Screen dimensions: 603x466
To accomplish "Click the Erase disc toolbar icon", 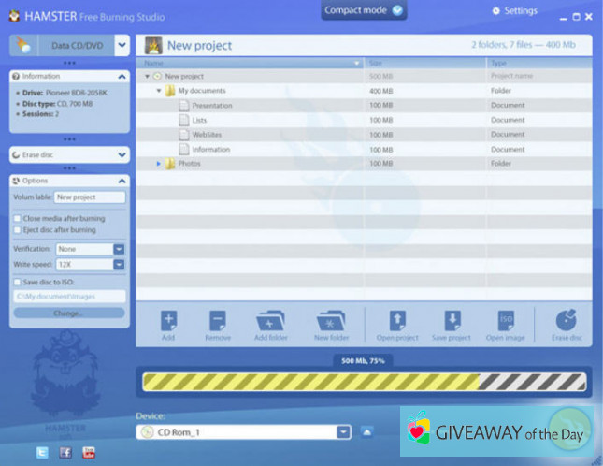I will click(x=566, y=323).
